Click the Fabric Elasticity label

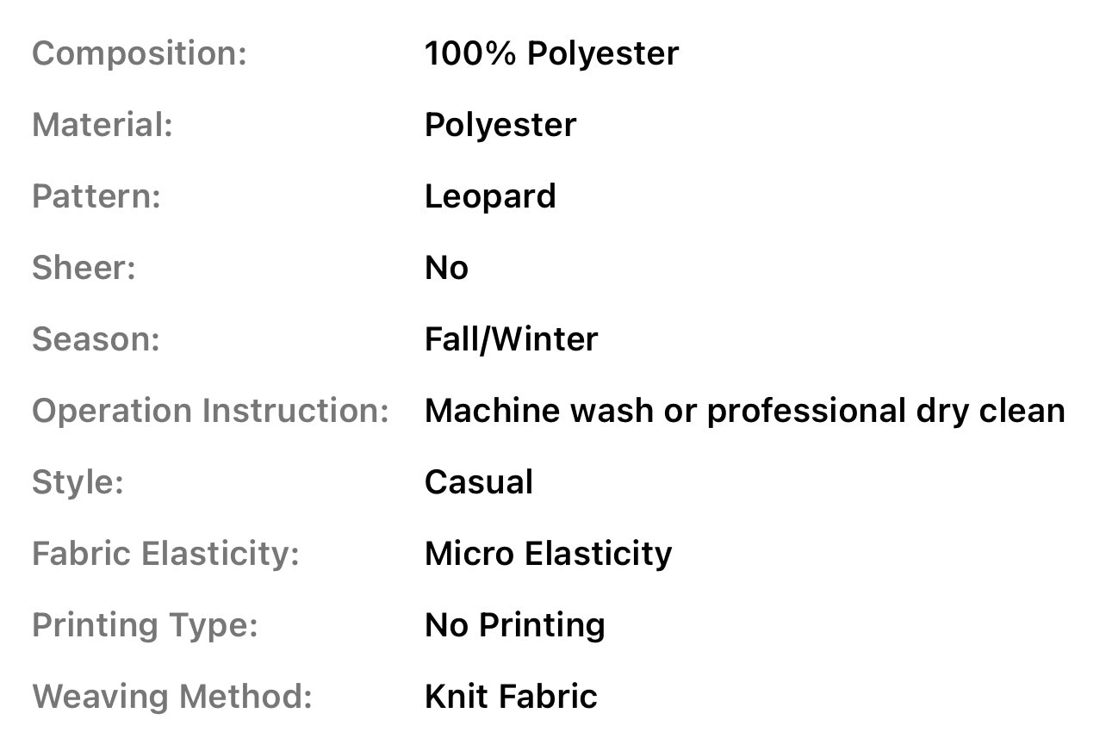[165, 554]
